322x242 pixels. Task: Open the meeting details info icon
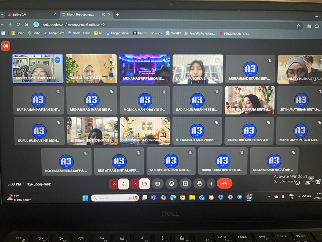point(298,183)
